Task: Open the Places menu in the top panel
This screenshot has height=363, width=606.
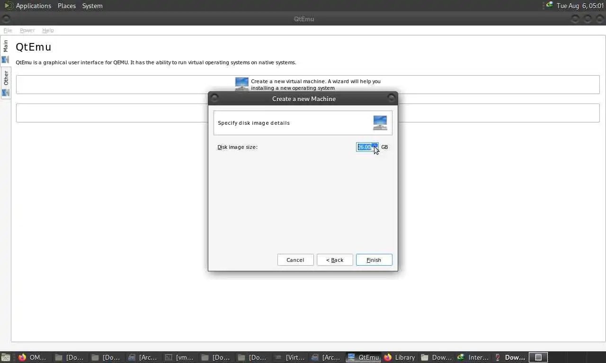Action: point(67,6)
